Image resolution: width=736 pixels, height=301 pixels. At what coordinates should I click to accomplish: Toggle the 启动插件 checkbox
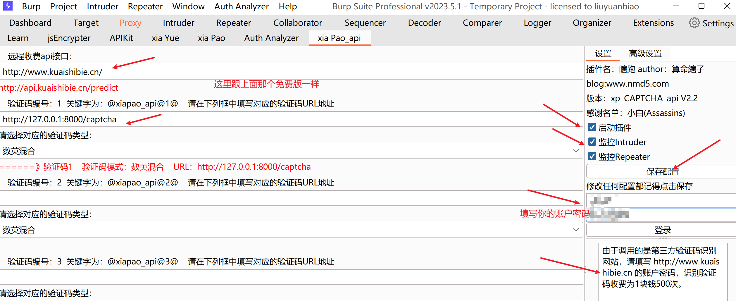(592, 127)
